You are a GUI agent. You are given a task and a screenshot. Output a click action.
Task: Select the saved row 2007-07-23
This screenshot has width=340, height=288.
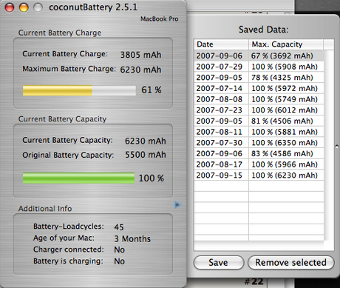(x=259, y=110)
